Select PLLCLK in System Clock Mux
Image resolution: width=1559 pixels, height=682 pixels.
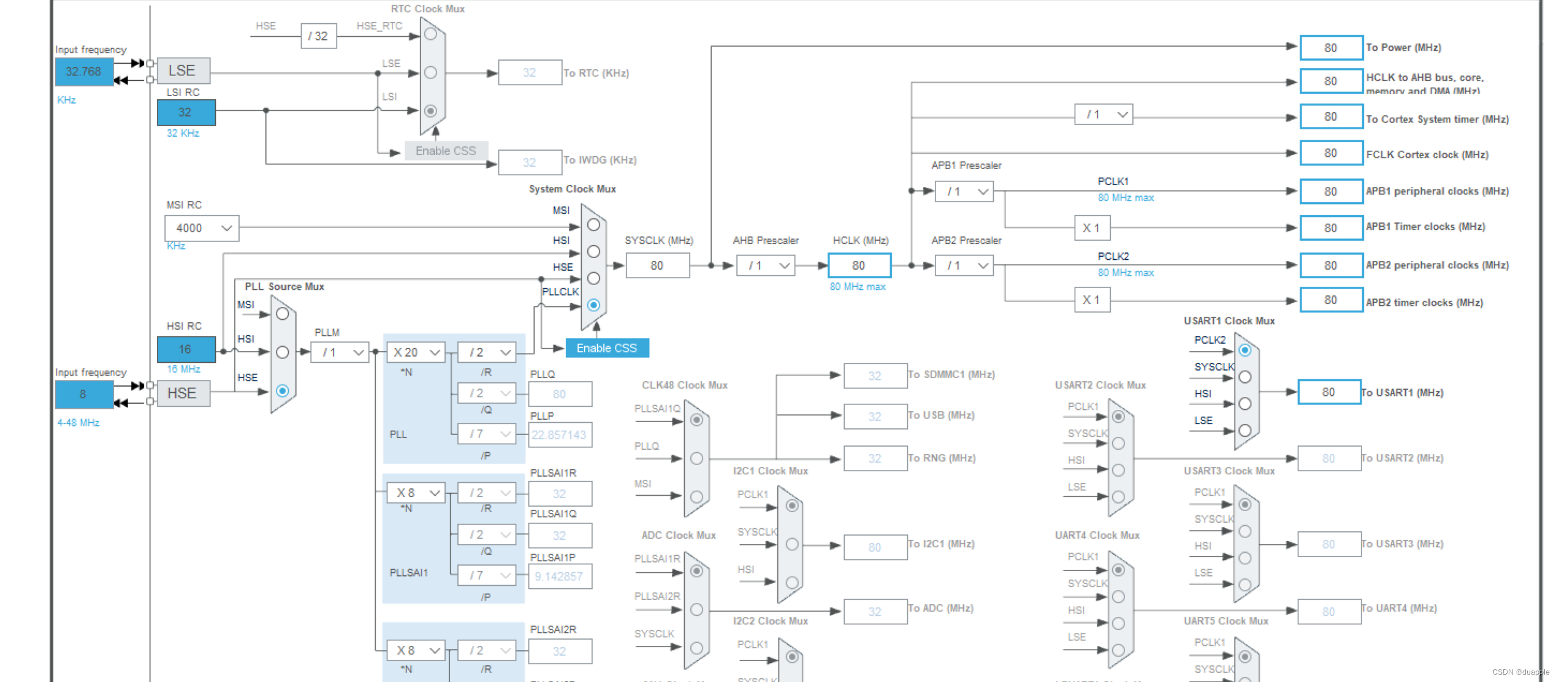593,305
